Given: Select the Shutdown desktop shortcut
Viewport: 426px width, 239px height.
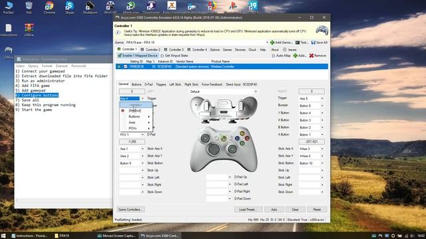Looking at the screenshot, I should (90, 7).
